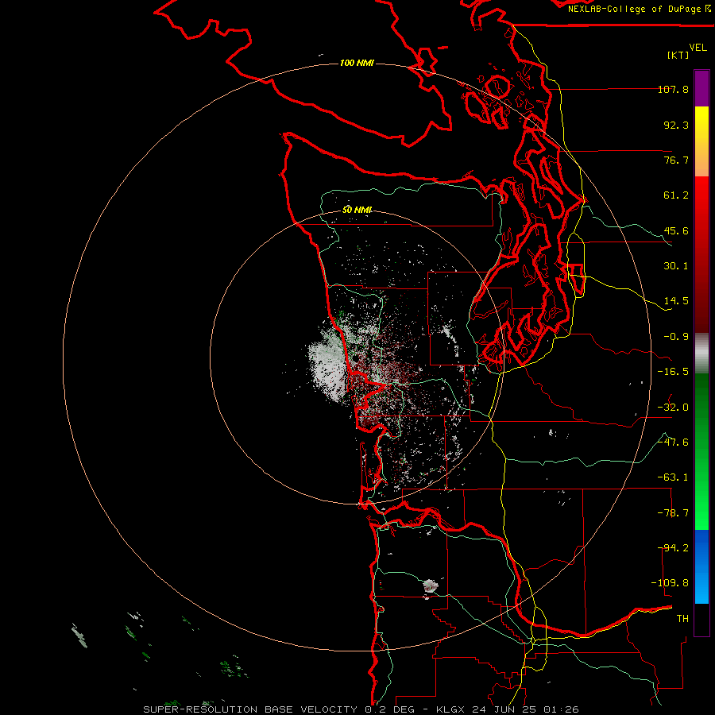Select the -0.9 velocity scale value

pyautogui.click(x=676, y=337)
